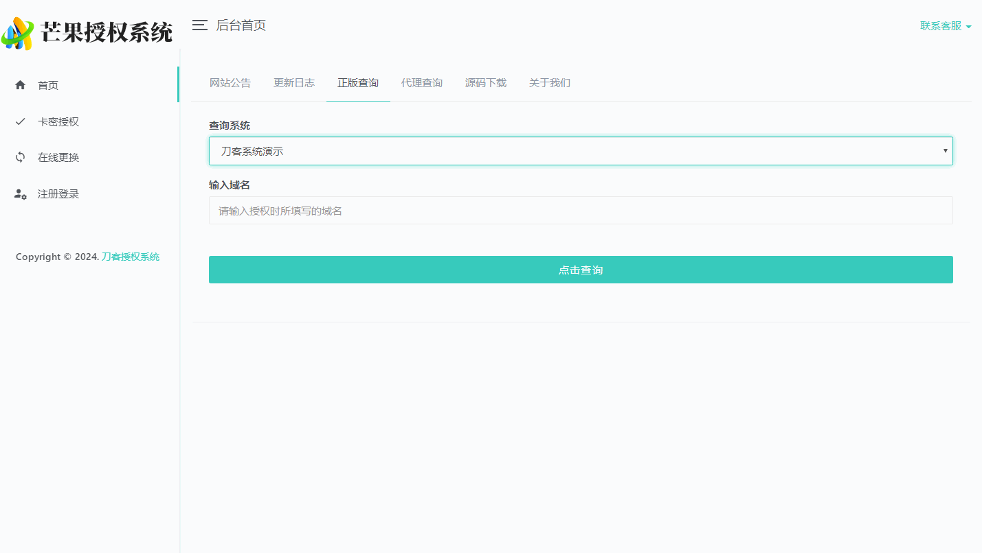Screen dimensions: 982x553
Task: Toggle the hamburger sidebar menu icon
Action: coord(199,25)
